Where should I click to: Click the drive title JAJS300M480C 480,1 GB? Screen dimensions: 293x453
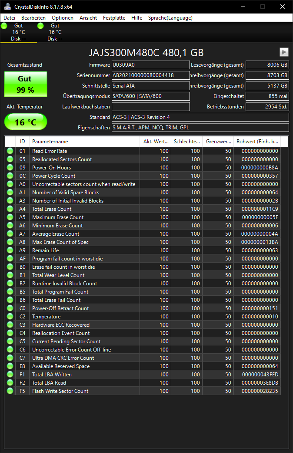pyautogui.click(x=146, y=53)
